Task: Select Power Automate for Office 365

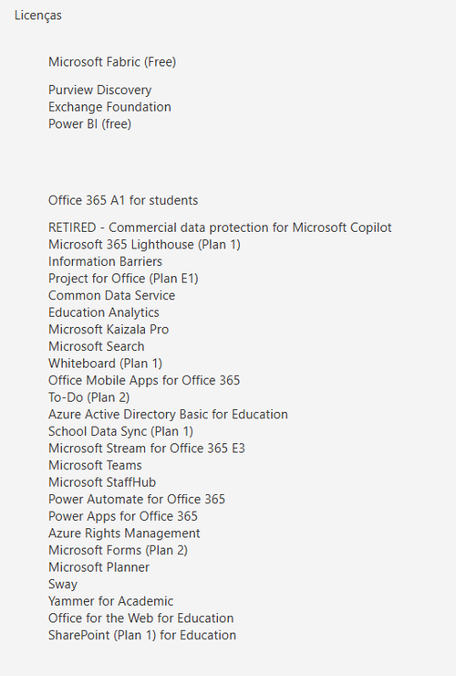Action: pyautogui.click(x=137, y=500)
